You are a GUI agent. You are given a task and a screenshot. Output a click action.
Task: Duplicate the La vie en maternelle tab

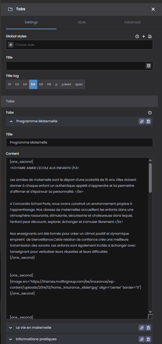coord(142,328)
